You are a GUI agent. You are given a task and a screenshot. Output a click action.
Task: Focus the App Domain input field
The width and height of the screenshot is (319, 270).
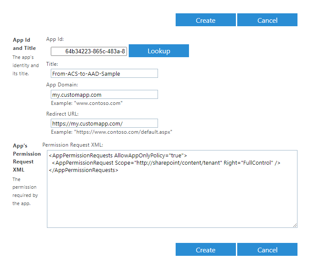coord(104,95)
